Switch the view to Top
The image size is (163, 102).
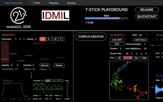[136, 58]
